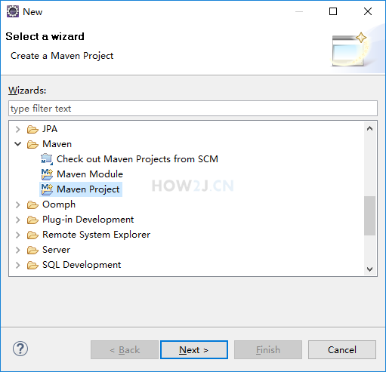Click the Remote System Explorer folder icon
The image size is (386, 372).
click(x=32, y=235)
